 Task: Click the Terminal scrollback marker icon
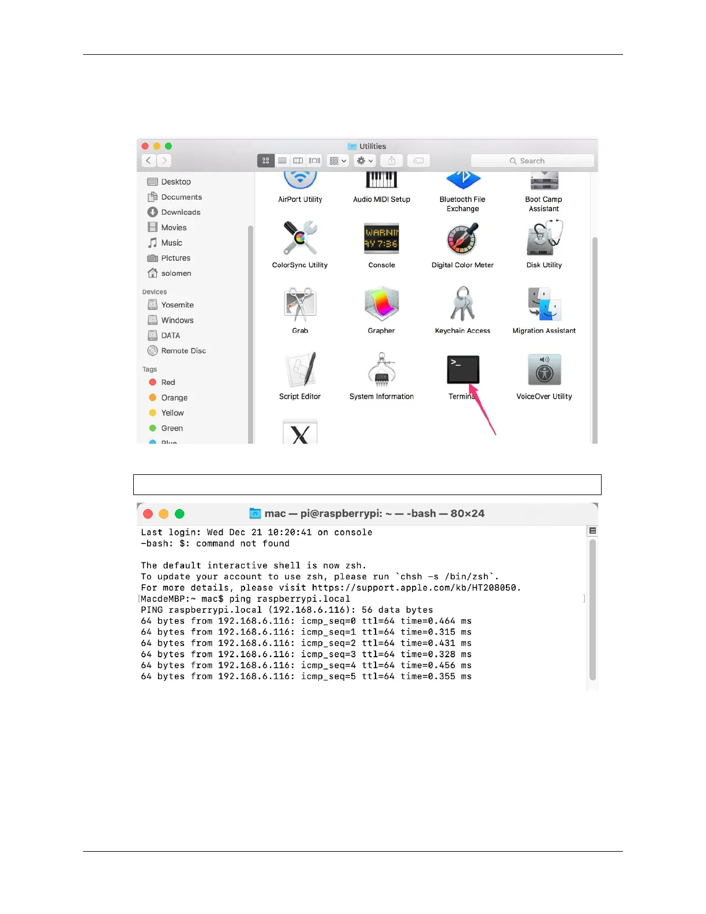[x=592, y=531]
